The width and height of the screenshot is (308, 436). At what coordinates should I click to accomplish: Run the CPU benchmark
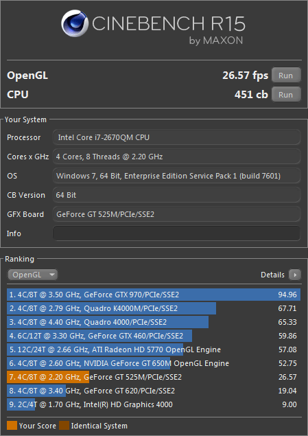[x=286, y=95]
